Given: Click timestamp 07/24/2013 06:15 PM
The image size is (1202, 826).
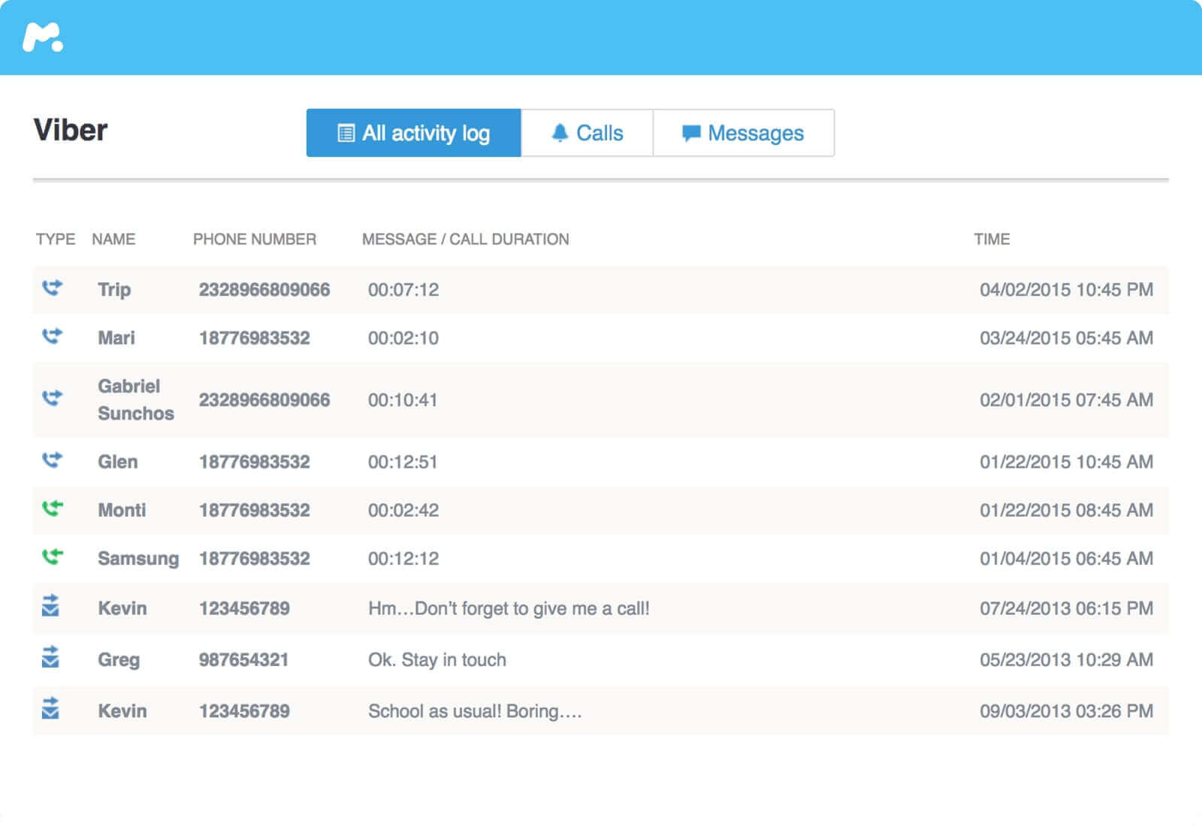Looking at the screenshot, I should [x=1067, y=608].
